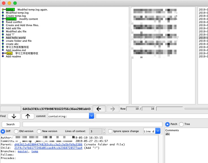The width and height of the screenshot is (208, 163).
Task: Open the Line diff mode dropdown
Action: coord(158,131)
